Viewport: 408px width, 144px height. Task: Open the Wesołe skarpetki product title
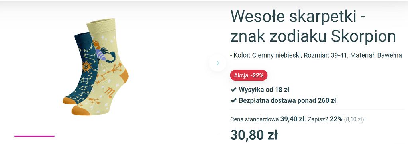tap(313, 27)
